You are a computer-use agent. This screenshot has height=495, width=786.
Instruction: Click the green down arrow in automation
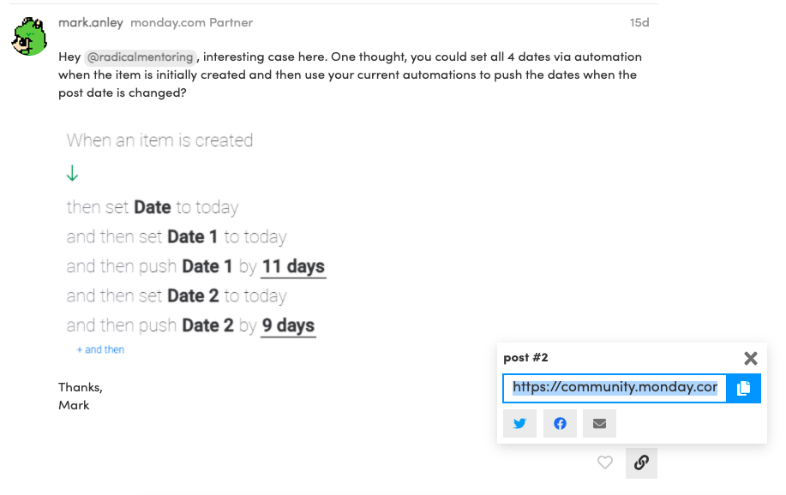(73, 174)
